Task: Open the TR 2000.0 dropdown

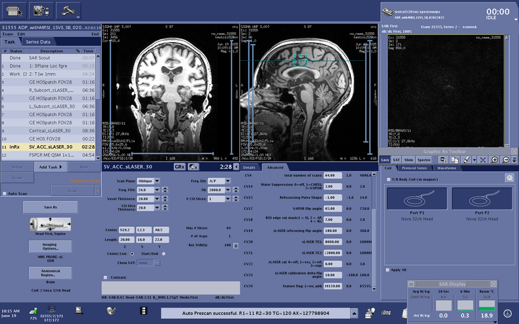Action: pos(228,190)
